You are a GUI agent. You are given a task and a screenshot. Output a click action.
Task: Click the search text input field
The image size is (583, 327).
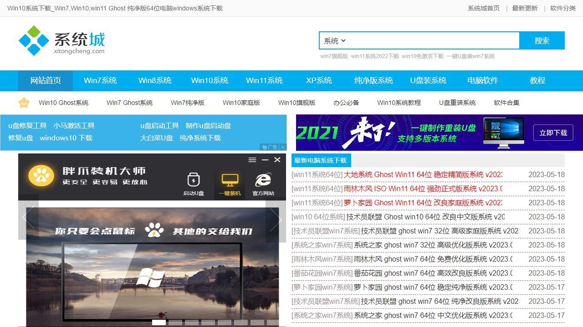tap(433, 41)
